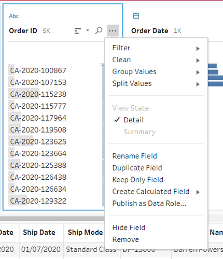This screenshot has width=223, height=259.
Task: Click the Order Date calendar type icon
Action: point(136,16)
